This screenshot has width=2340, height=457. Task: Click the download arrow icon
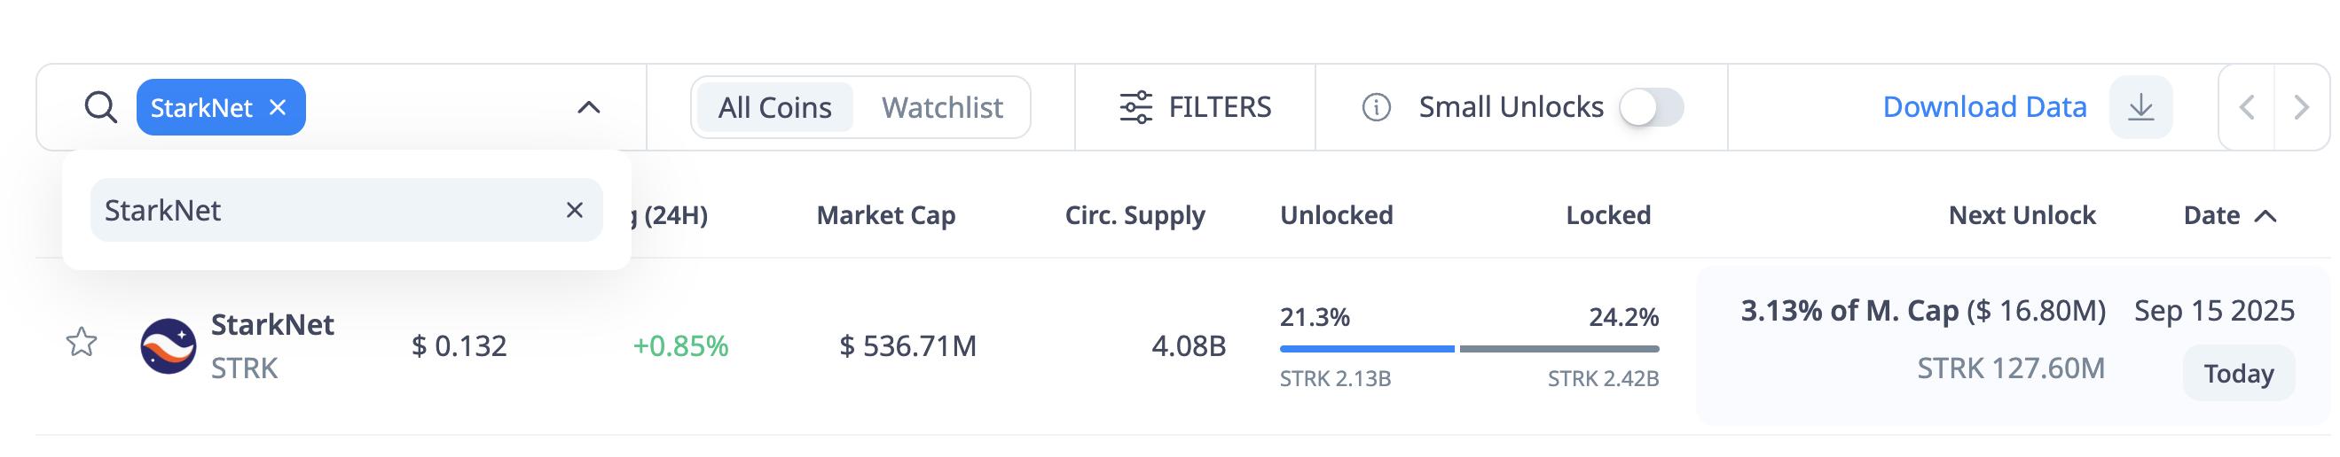(2141, 108)
